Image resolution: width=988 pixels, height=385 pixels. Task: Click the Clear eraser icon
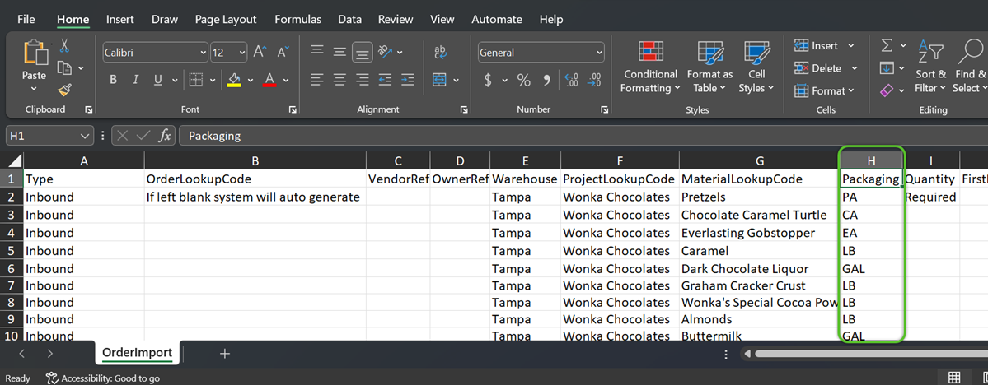point(887,90)
